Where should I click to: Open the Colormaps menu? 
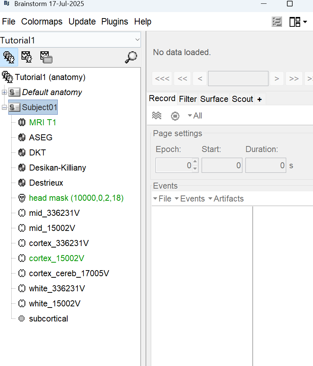click(x=42, y=22)
